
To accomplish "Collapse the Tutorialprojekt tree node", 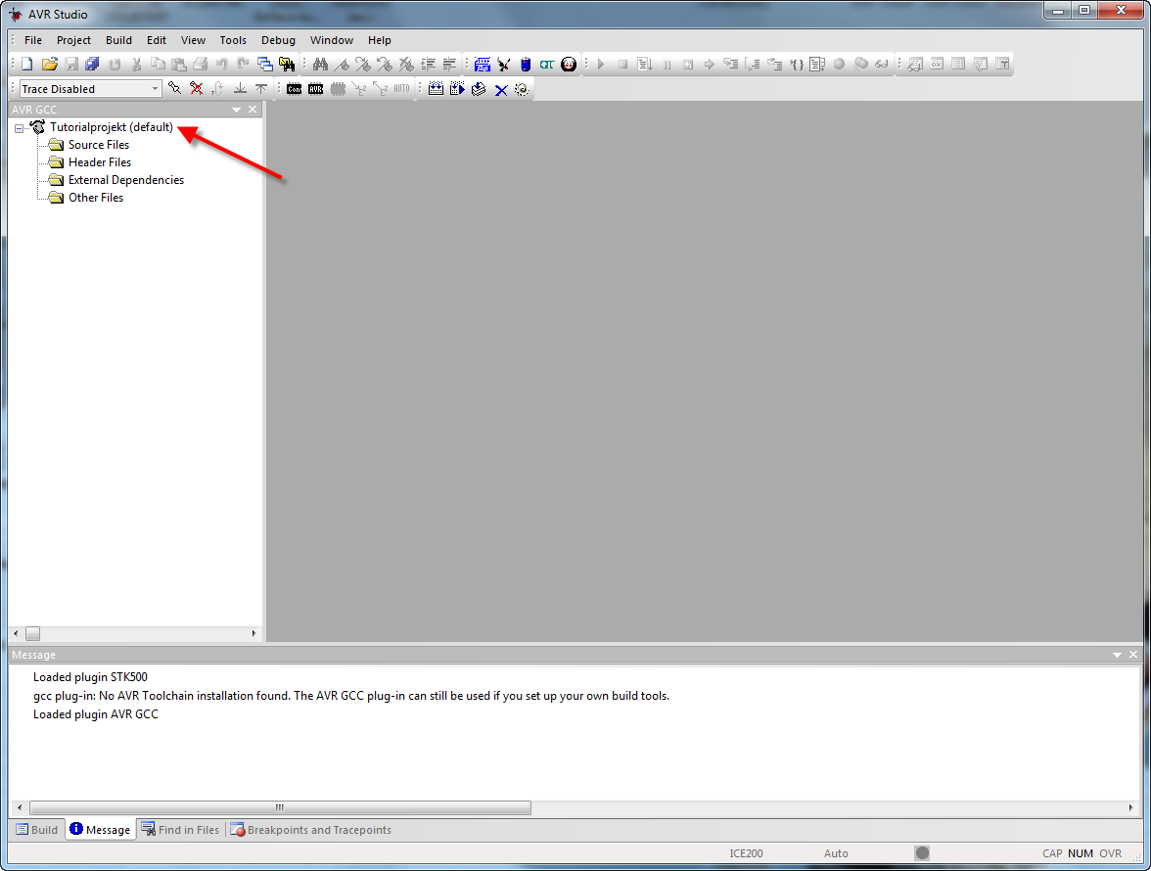I will (x=20, y=128).
